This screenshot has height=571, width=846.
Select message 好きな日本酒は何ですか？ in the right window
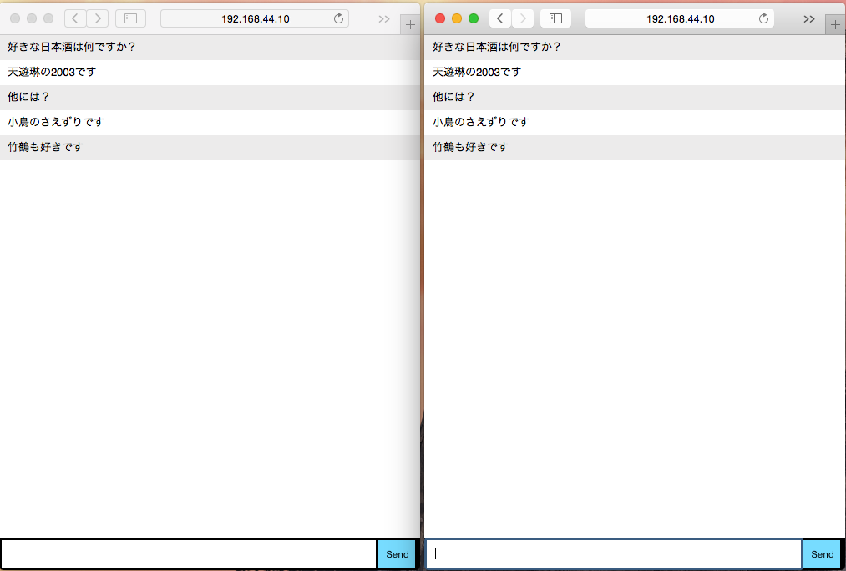635,47
